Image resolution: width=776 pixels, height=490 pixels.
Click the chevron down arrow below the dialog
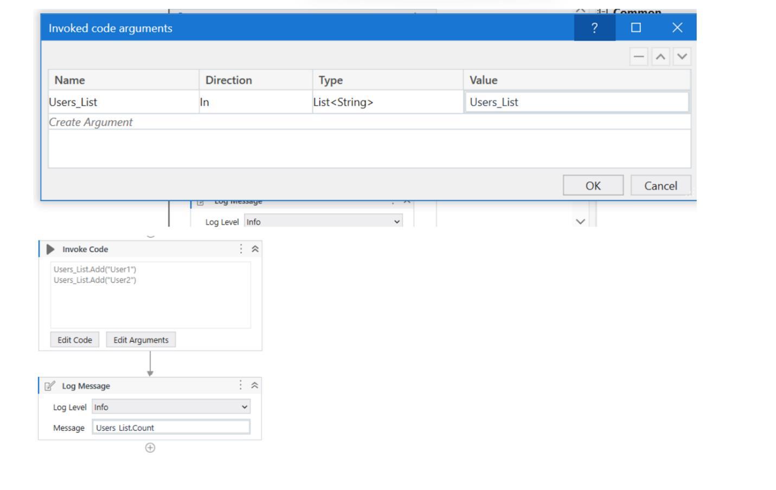(580, 221)
